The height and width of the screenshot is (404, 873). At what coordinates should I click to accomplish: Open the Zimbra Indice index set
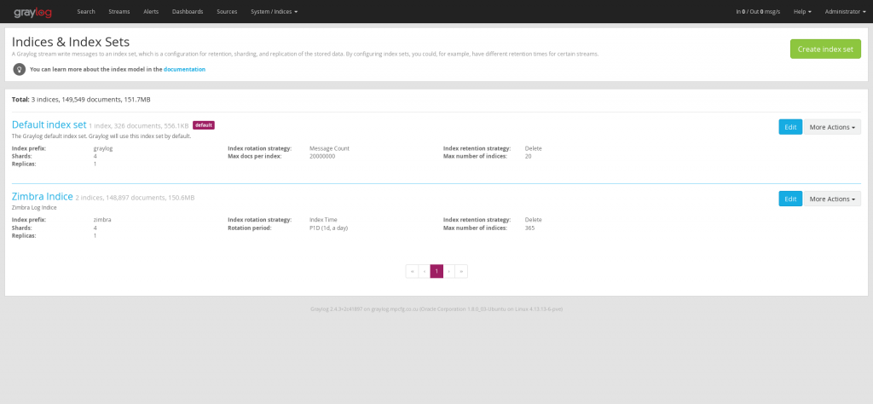tap(43, 196)
